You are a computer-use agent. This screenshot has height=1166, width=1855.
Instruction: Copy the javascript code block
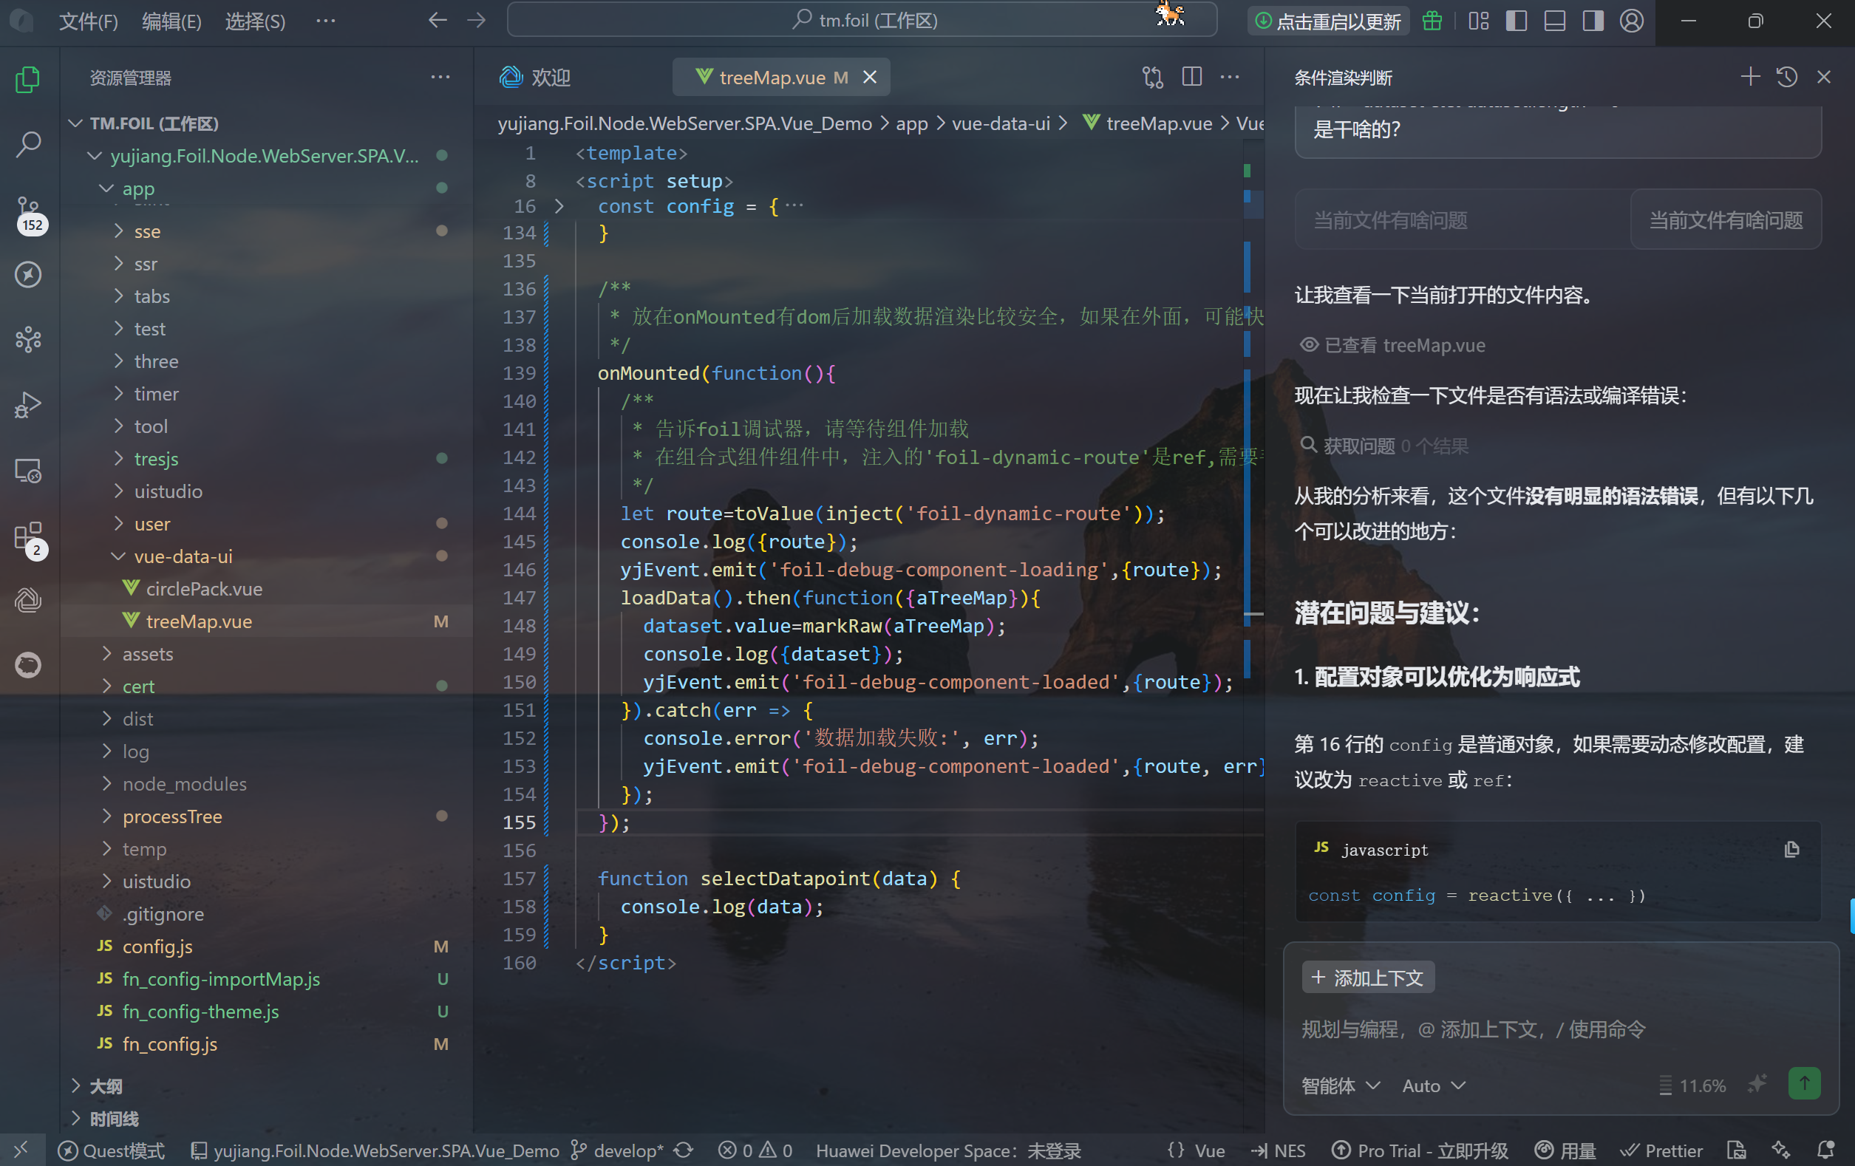[1791, 849]
